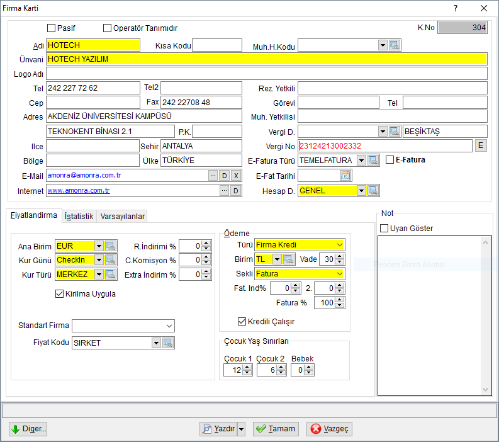
Task: Expand the Kur Türü MERKEZ dropdown
Action: [99, 274]
